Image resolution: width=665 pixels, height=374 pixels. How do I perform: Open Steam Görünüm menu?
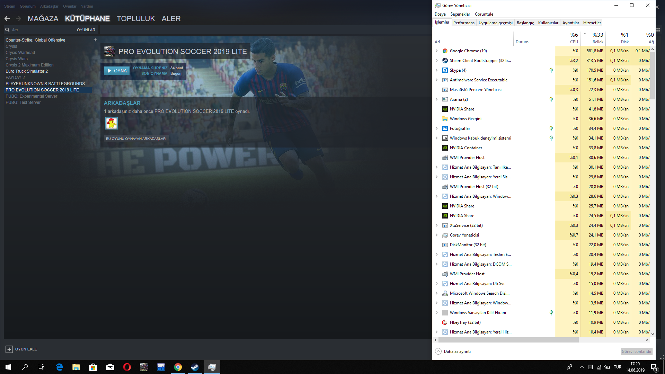(28, 6)
